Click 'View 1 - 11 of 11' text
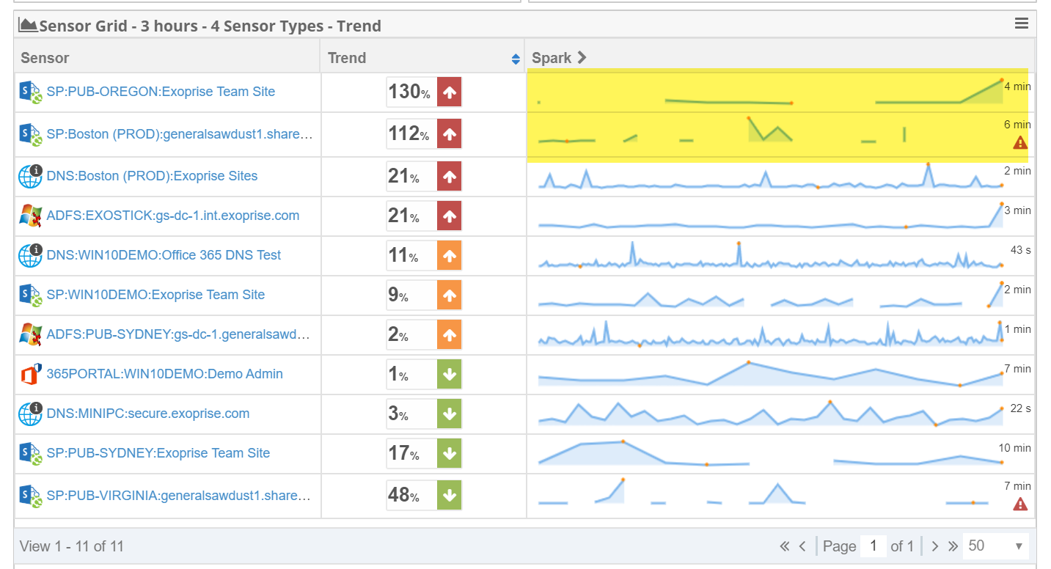The width and height of the screenshot is (1051, 569). [72, 546]
